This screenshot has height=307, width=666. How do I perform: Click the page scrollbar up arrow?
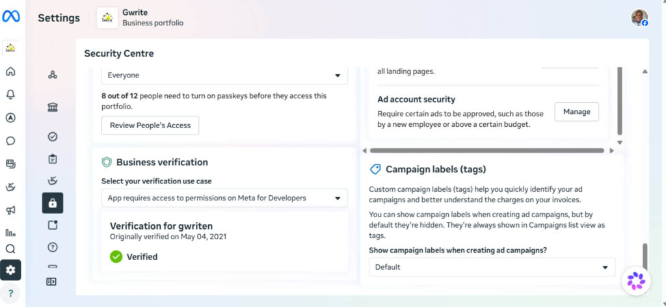pyautogui.click(x=645, y=72)
